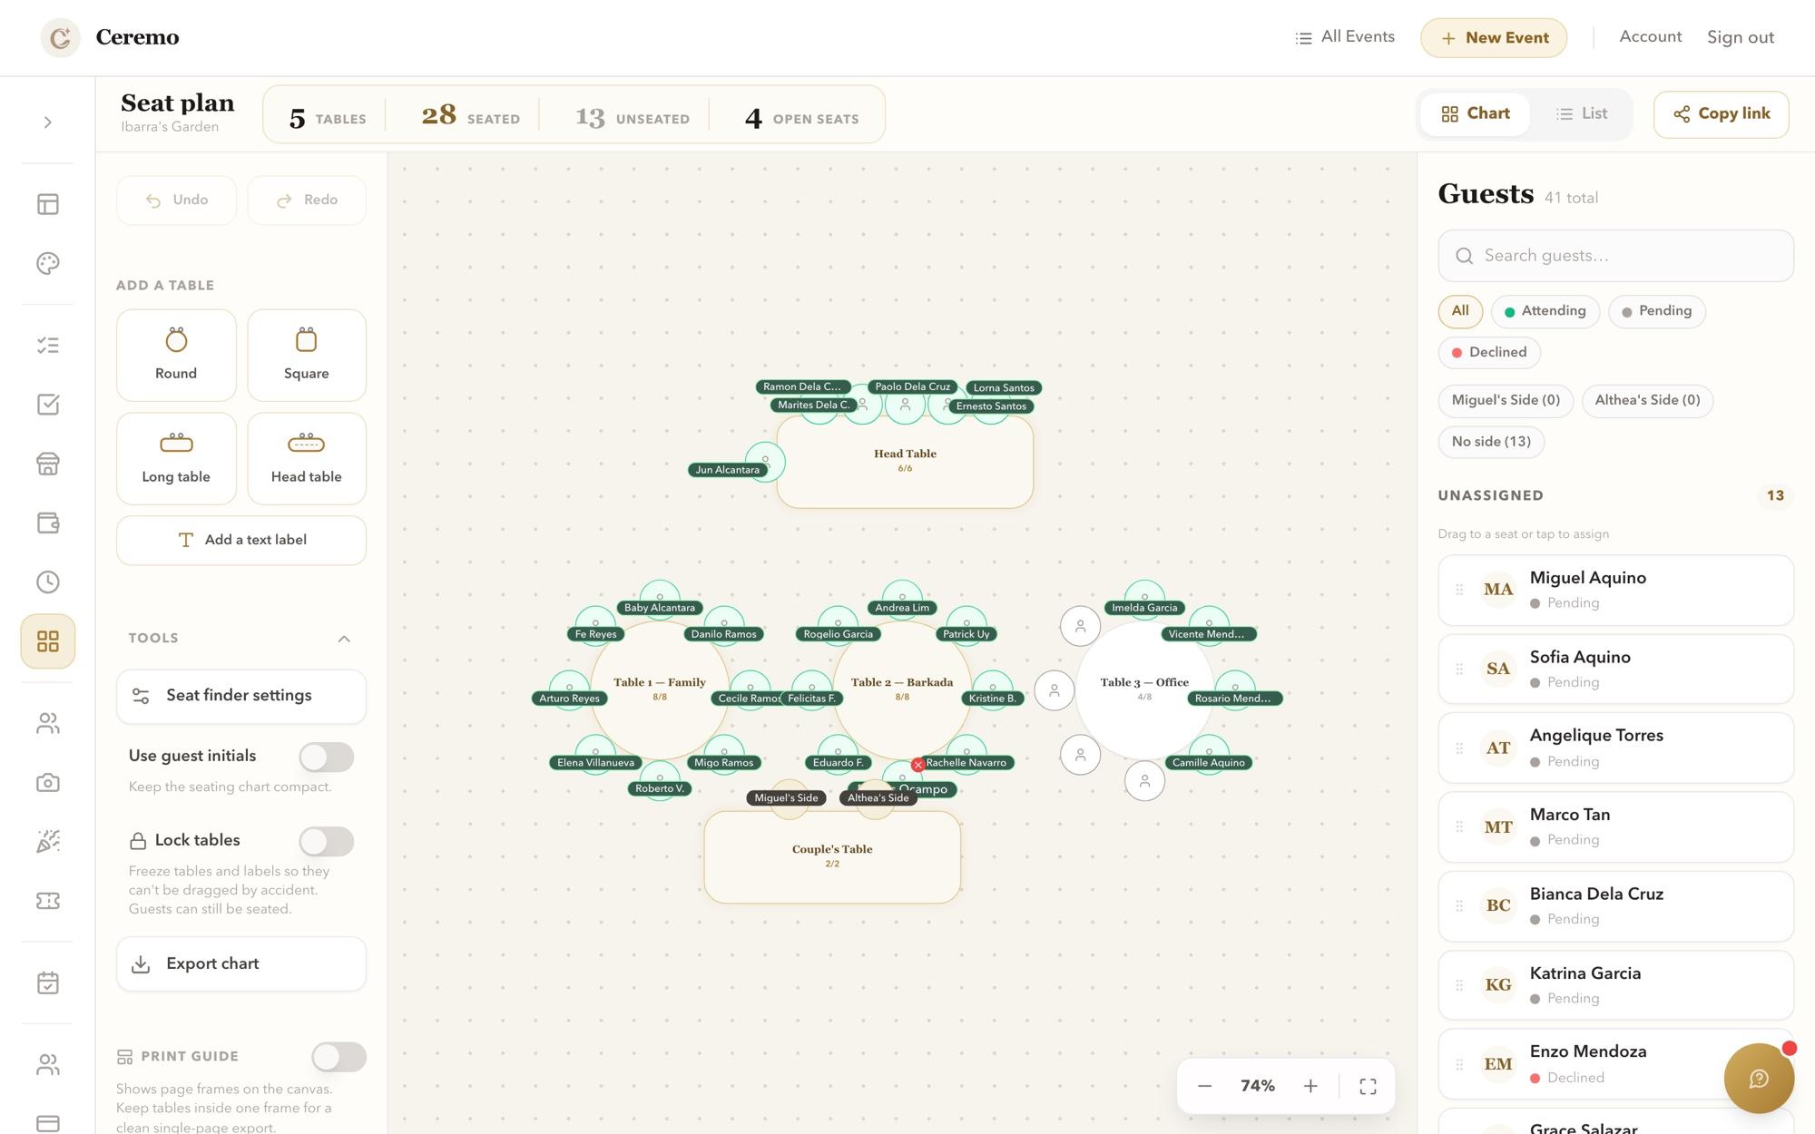1815x1134 pixels.
Task: Zoom in with the plus icon
Action: [x=1310, y=1086]
